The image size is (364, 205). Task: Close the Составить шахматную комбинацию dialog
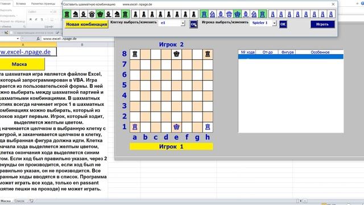333,4
